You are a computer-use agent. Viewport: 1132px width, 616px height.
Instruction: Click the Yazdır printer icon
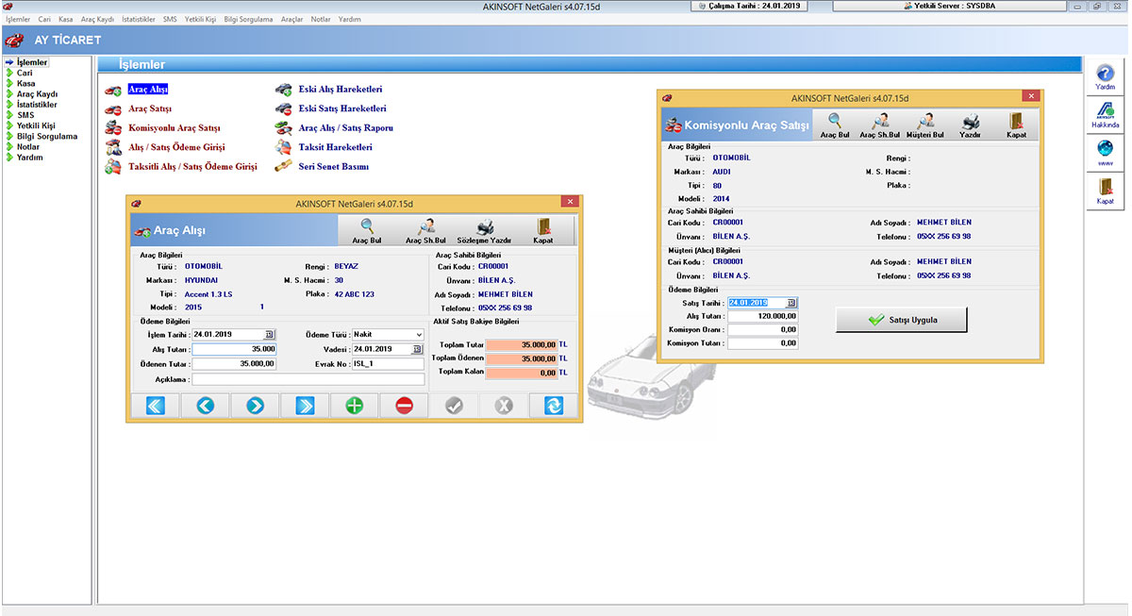[x=971, y=124]
